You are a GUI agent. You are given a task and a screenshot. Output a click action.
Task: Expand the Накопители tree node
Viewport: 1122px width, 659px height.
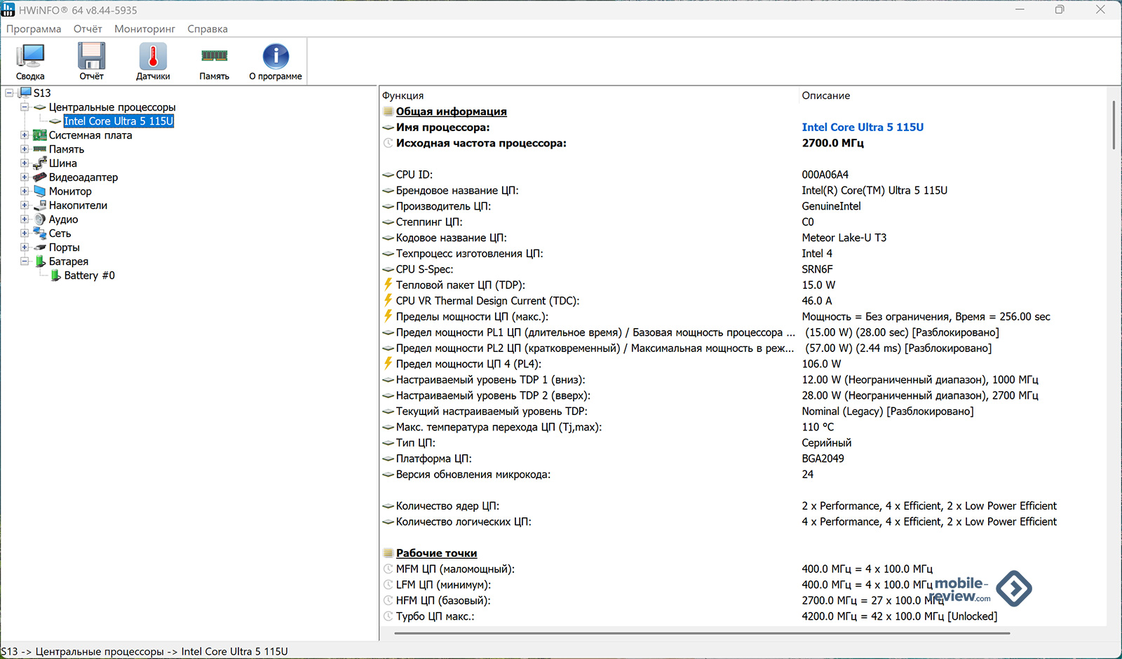pos(25,205)
